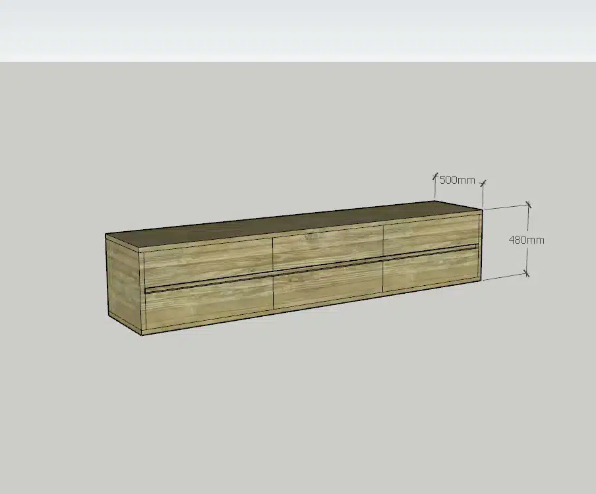Click empty gray ground below the cabinet
Image resolution: width=596 pixels, height=494 pixels.
[297, 408]
